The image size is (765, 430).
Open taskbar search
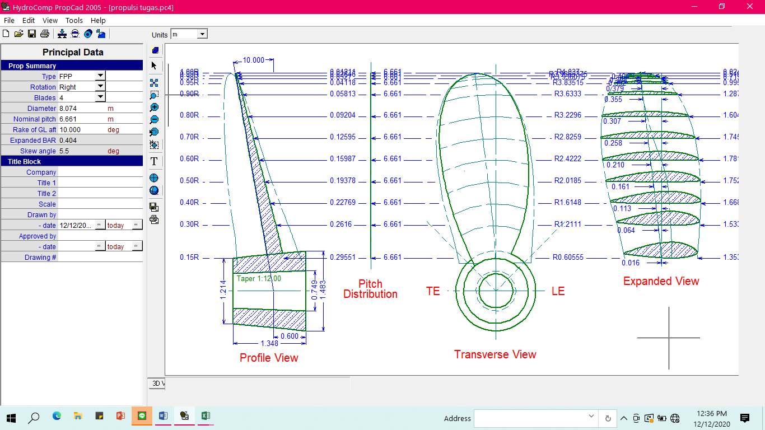34,417
